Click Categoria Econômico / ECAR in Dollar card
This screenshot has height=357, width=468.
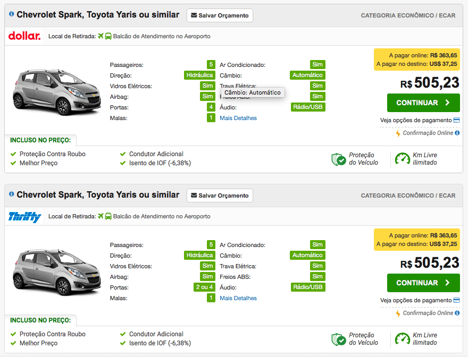408,15
